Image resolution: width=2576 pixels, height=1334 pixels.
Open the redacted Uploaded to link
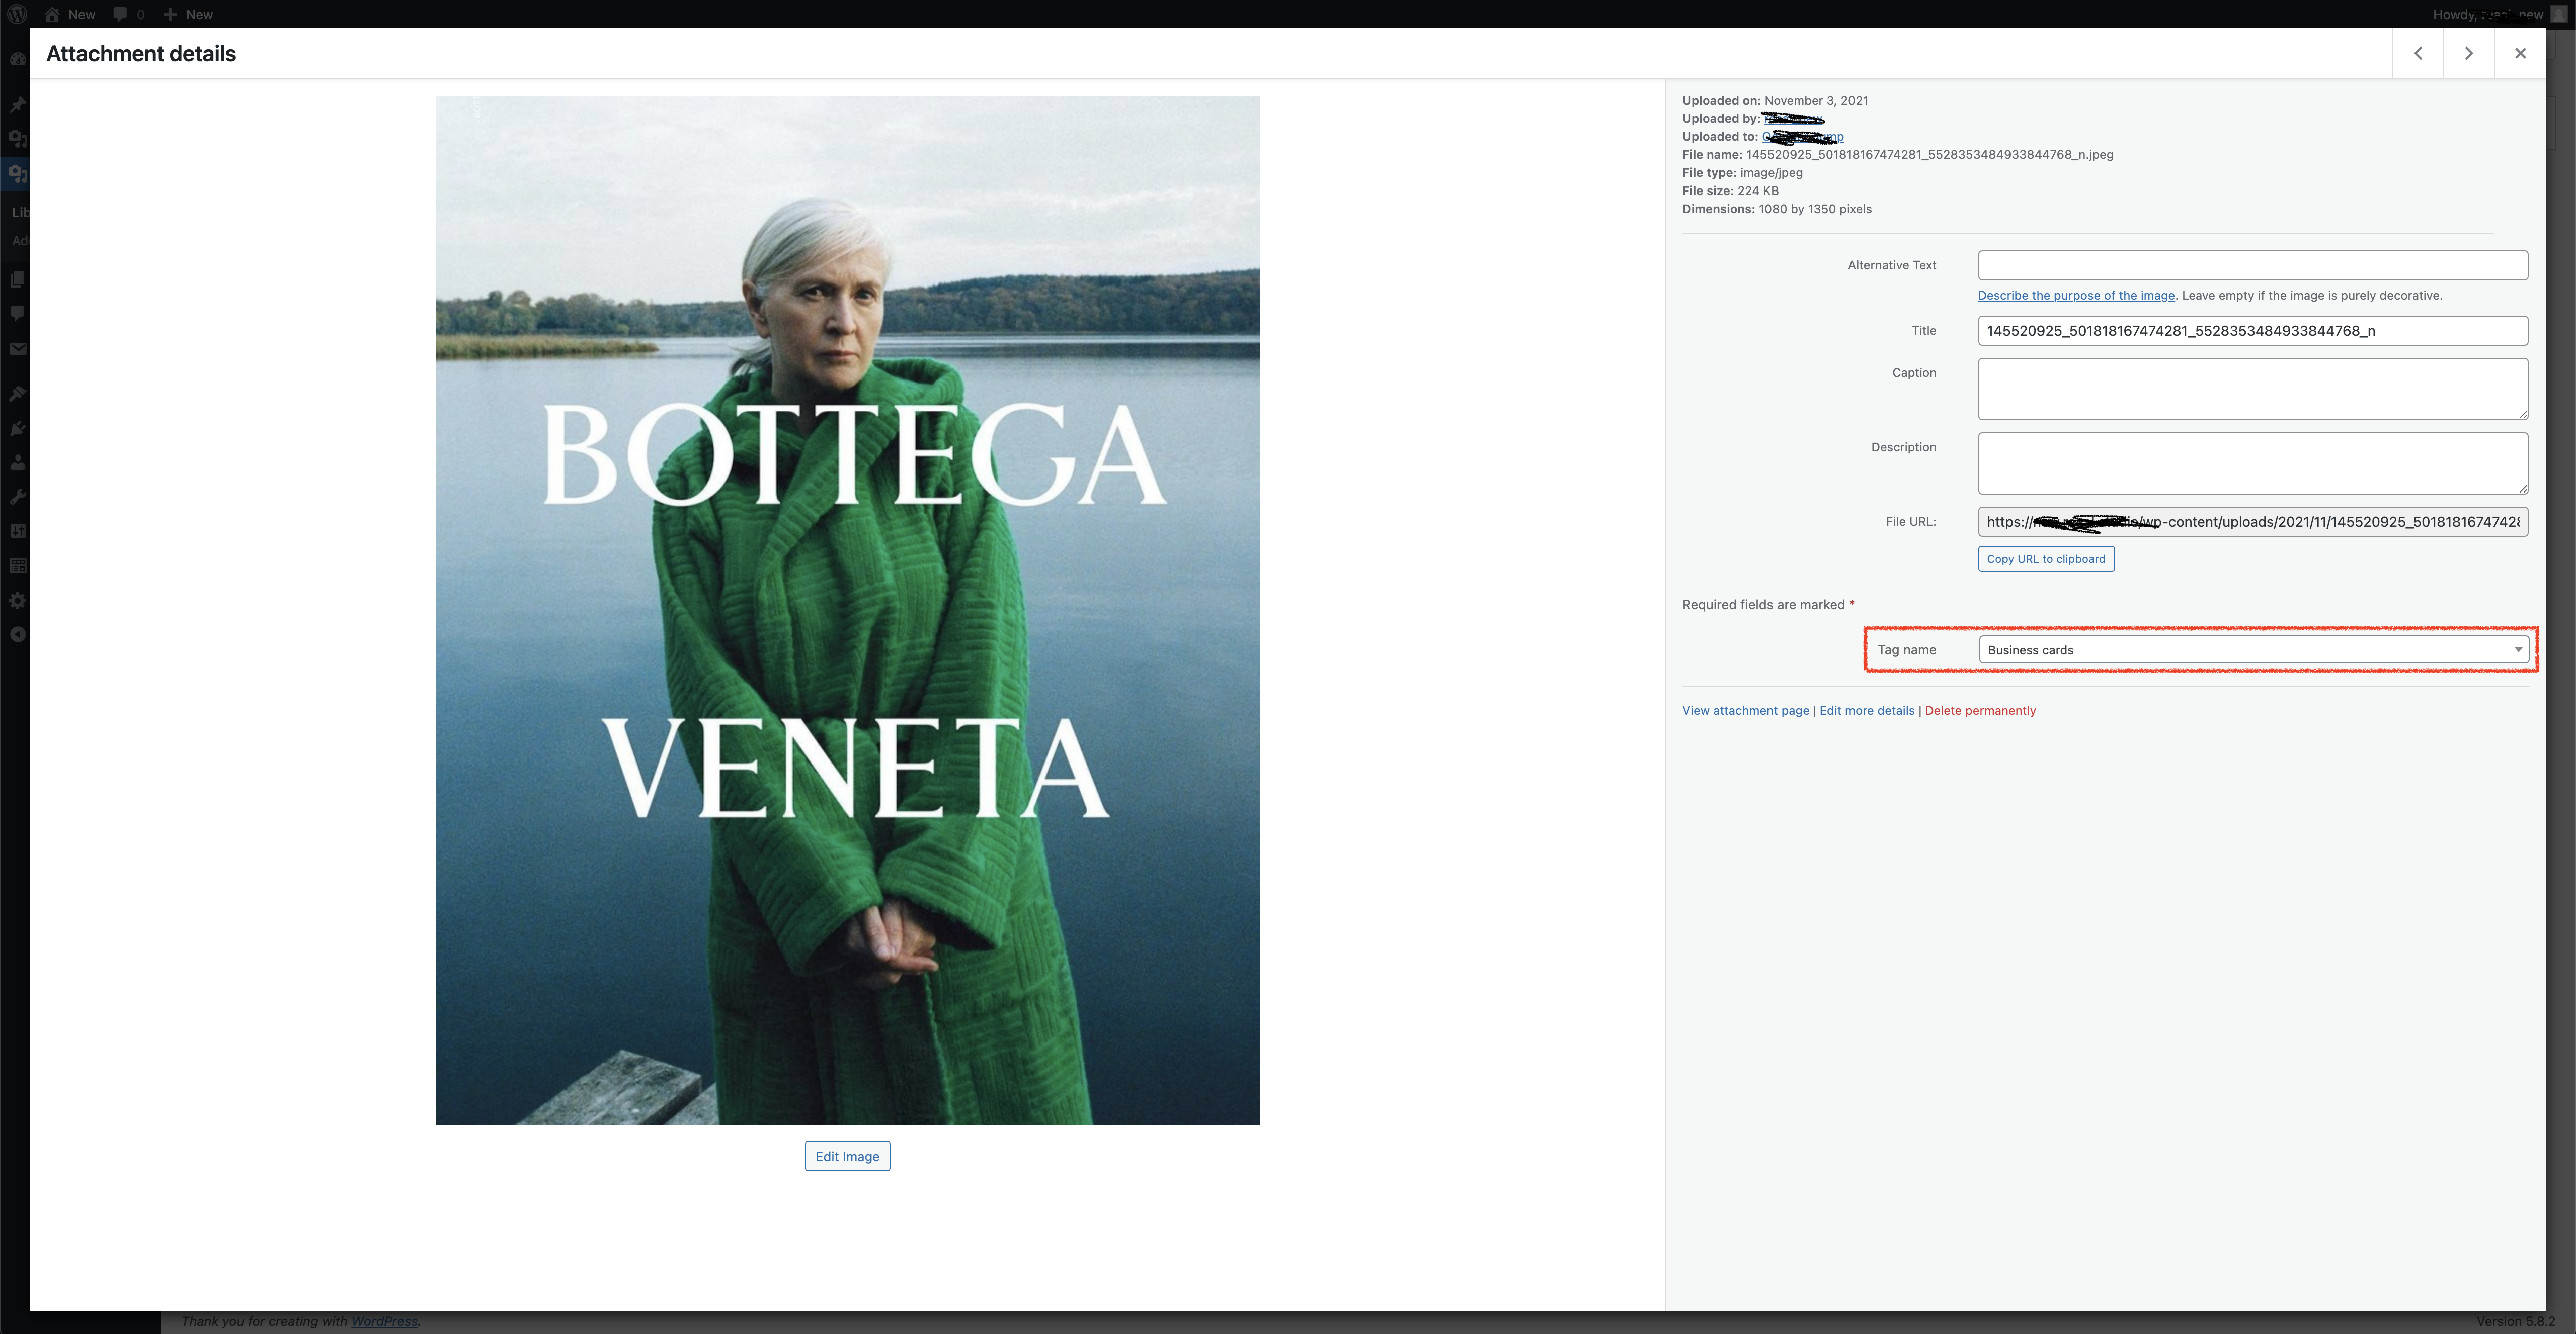coord(1803,137)
